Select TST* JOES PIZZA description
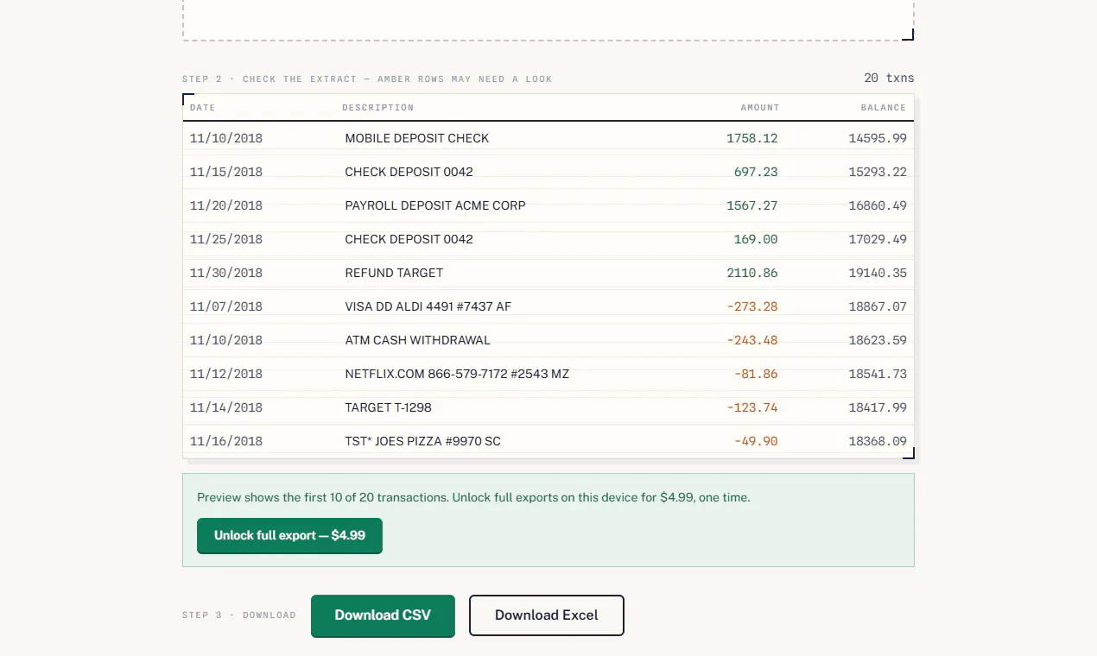The width and height of the screenshot is (1097, 656). pyautogui.click(x=423, y=441)
